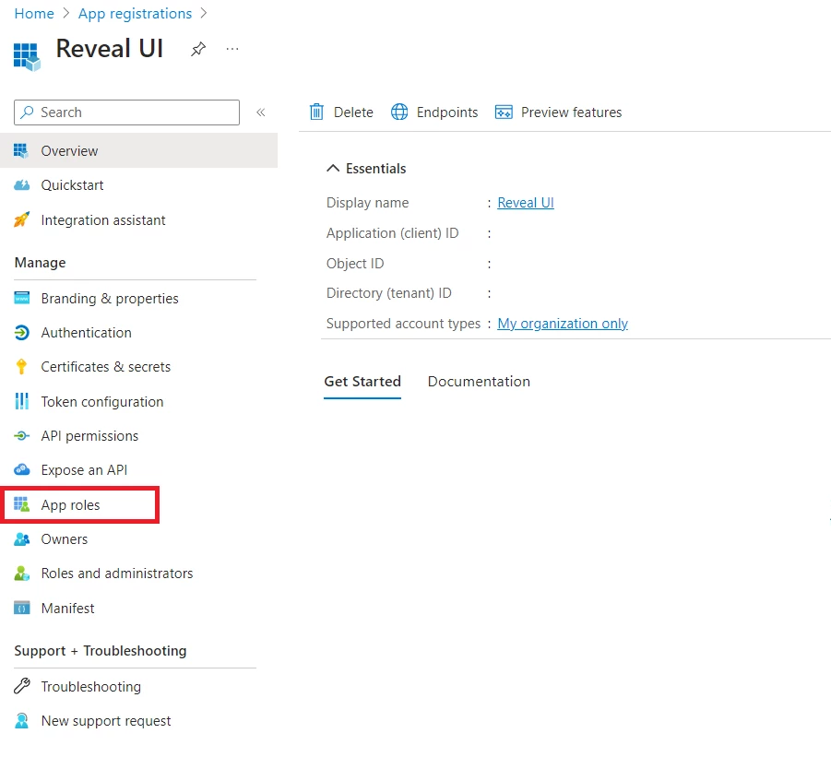Click the App roles icon
Screen dimensions: 831x757
[x=21, y=504]
